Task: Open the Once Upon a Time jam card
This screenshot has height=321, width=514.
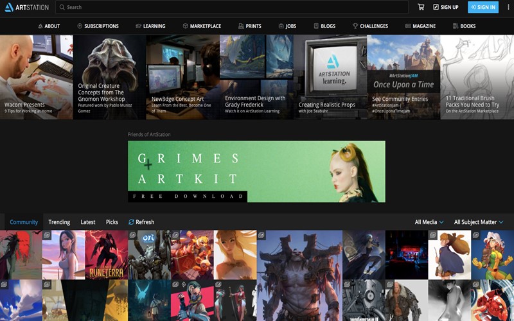Action: pos(403,77)
